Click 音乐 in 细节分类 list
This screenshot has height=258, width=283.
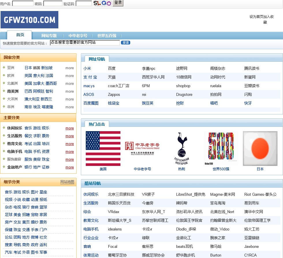click(8, 192)
